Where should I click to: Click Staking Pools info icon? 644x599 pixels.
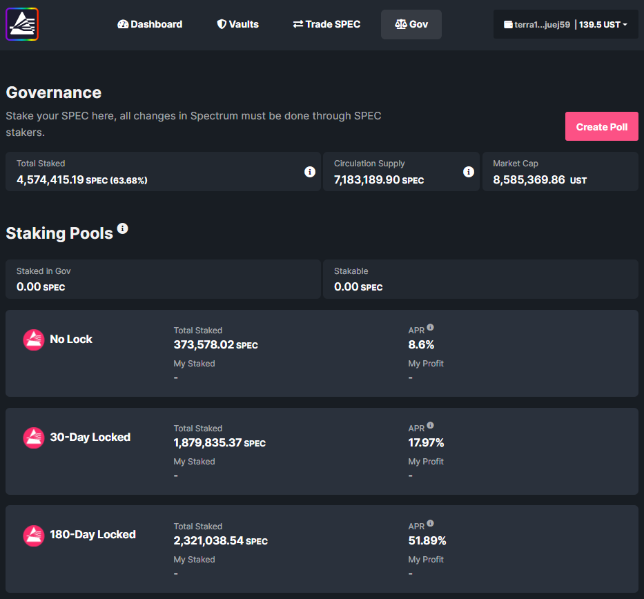[x=123, y=228]
